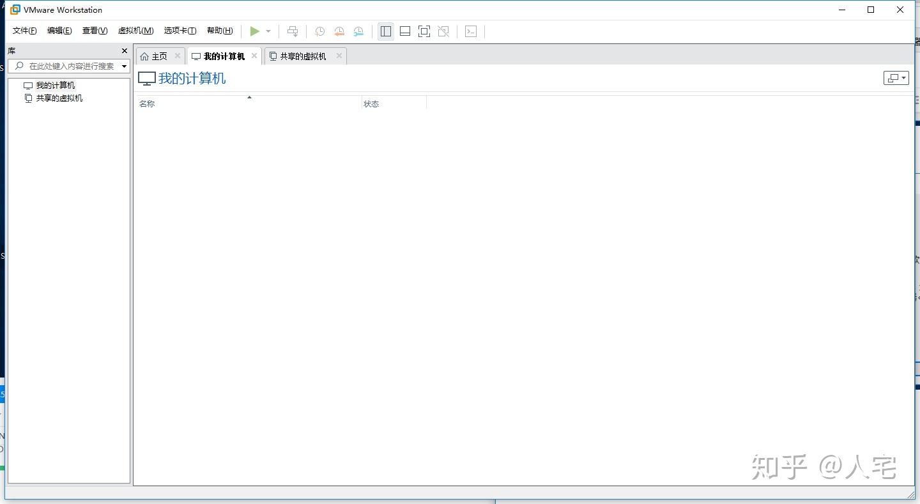Open the 文件(F) menu

pos(25,31)
